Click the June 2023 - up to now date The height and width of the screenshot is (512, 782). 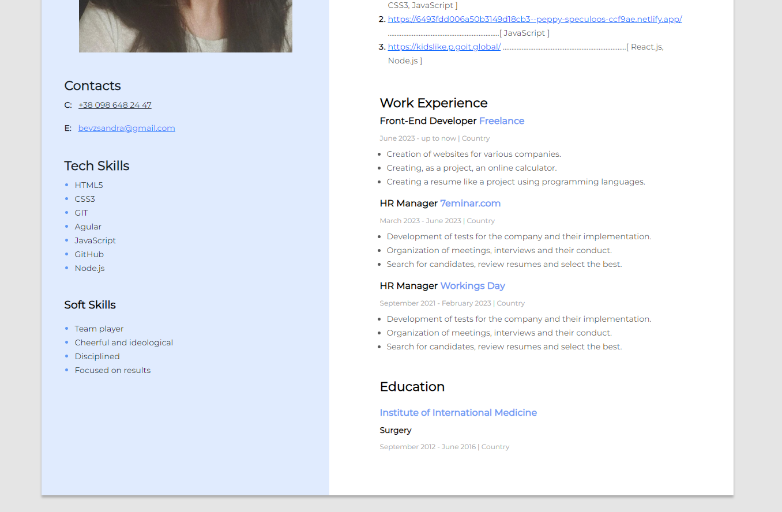[x=418, y=138]
